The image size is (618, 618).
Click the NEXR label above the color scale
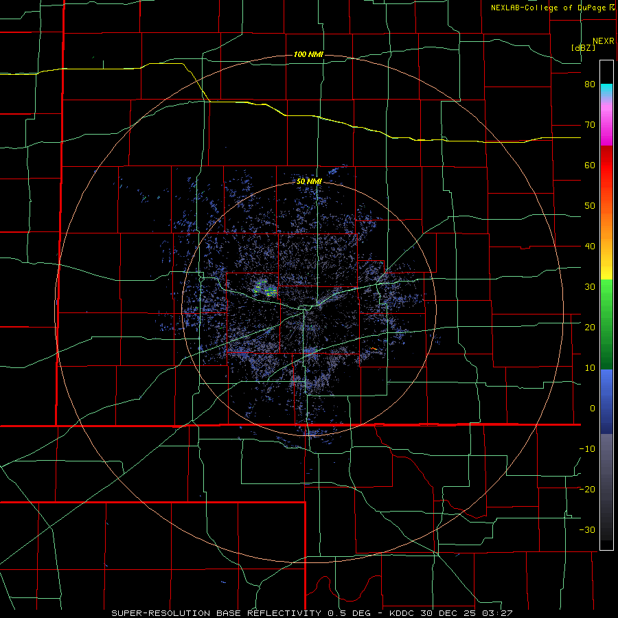(604, 41)
